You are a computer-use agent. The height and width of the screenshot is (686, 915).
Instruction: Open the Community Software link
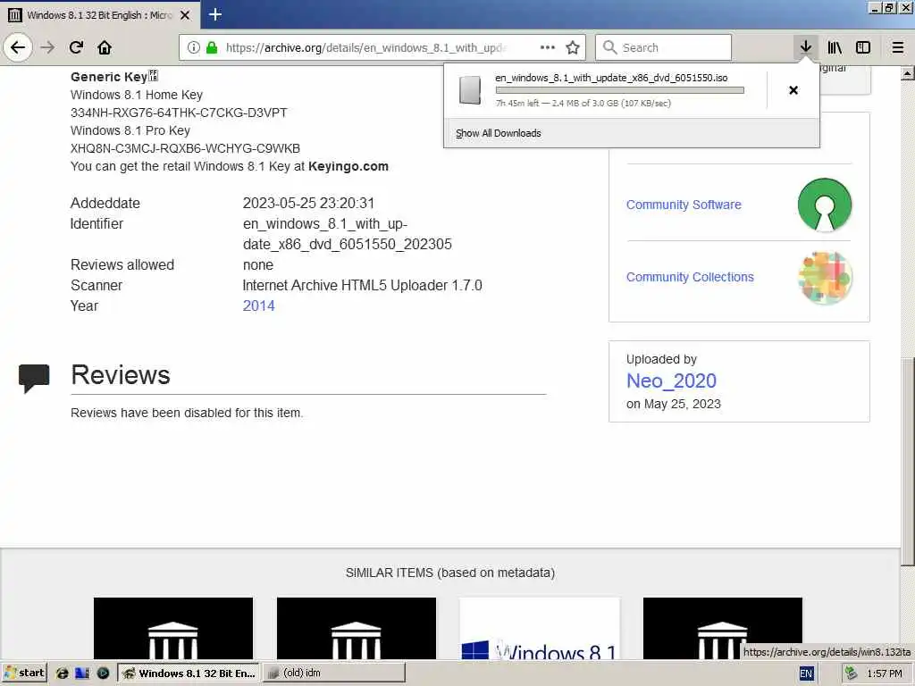[x=684, y=205]
